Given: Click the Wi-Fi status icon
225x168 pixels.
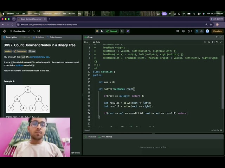Looking at the screenshot, I should pyautogui.click(x=184, y=14).
